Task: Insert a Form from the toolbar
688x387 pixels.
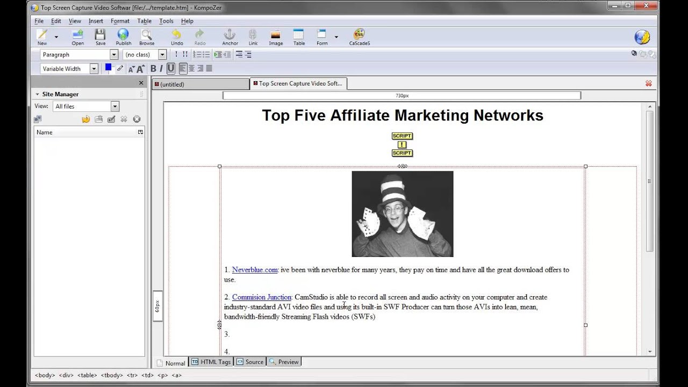Action: pyautogui.click(x=322, y=37)
